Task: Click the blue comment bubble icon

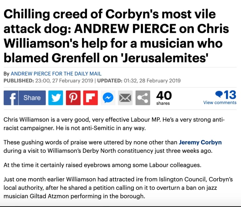Action: coord(219,94)
